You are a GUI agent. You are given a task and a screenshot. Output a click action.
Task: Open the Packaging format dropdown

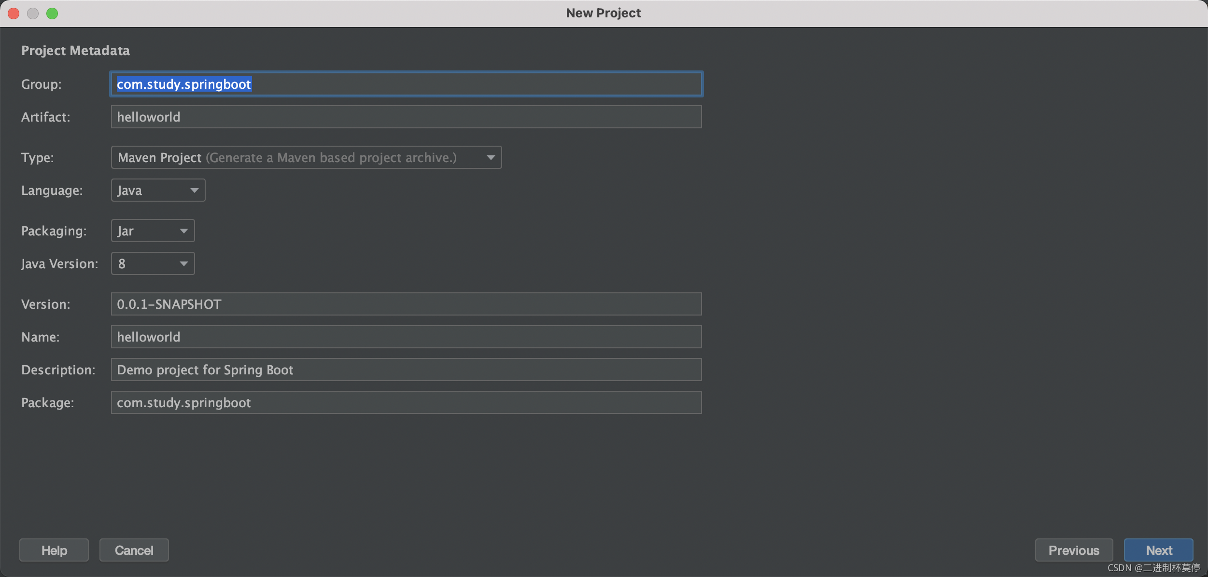(152, 230)
